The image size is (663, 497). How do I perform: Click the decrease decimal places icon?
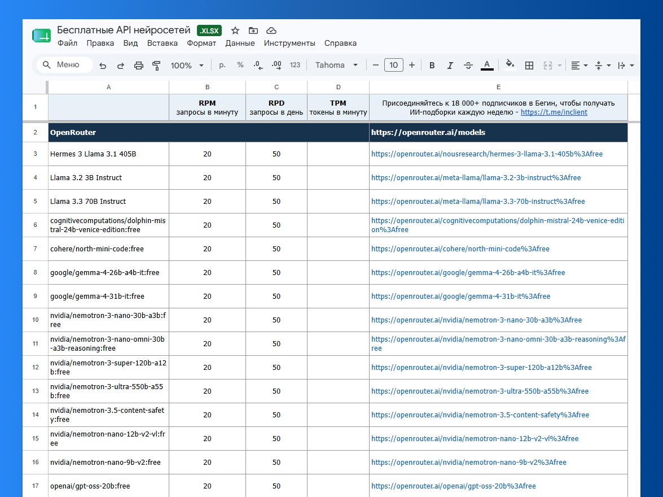[258, 65]
